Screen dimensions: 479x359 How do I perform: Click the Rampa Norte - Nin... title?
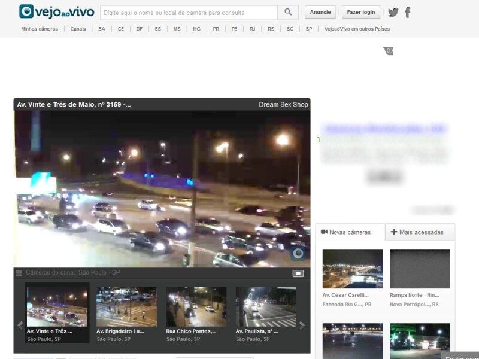(414, 295)
